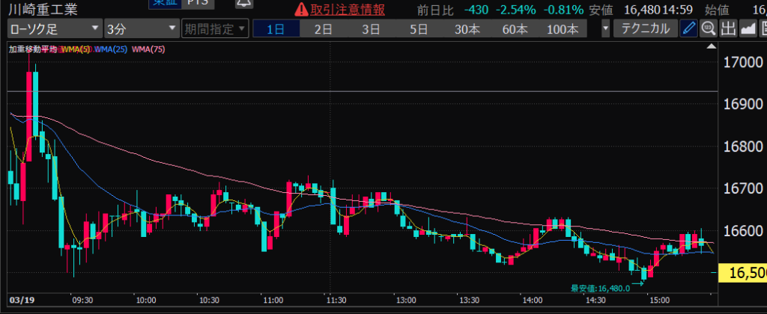Click the red warning triangle icon

[x=300, y=10]
